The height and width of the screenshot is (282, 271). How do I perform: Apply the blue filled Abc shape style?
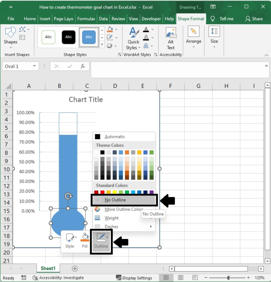tap(89, 37)
